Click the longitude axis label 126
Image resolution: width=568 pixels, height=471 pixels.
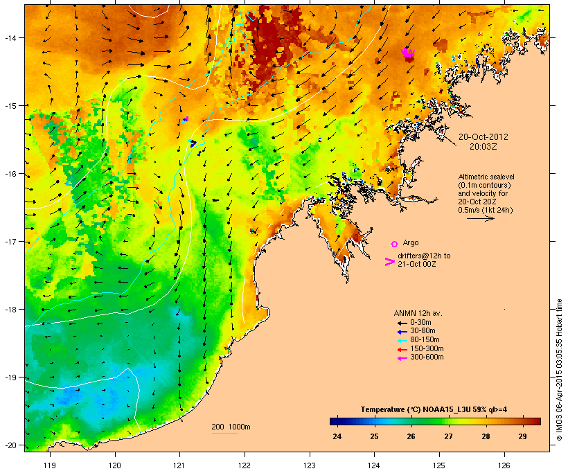coord(504,465)
